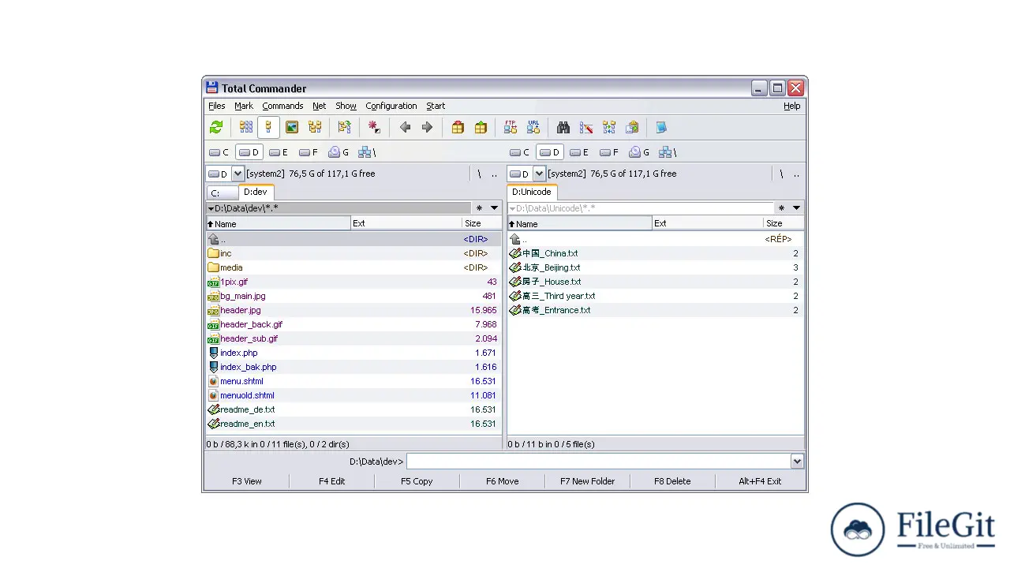Viewport: 1010px width, 568px height.
Task: Open network neighborhood in left drive bar
Action: coord(367,152)
